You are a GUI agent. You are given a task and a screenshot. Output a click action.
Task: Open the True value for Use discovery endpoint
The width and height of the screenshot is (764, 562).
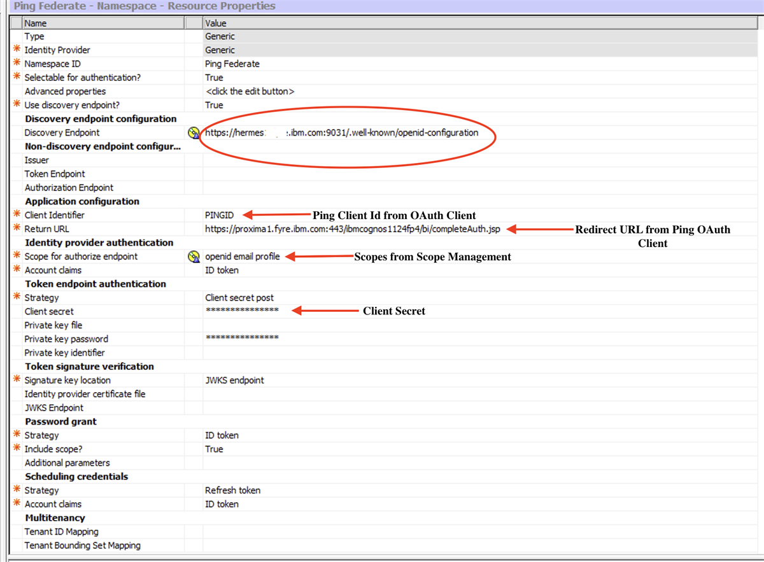click(x=214, y=105)
